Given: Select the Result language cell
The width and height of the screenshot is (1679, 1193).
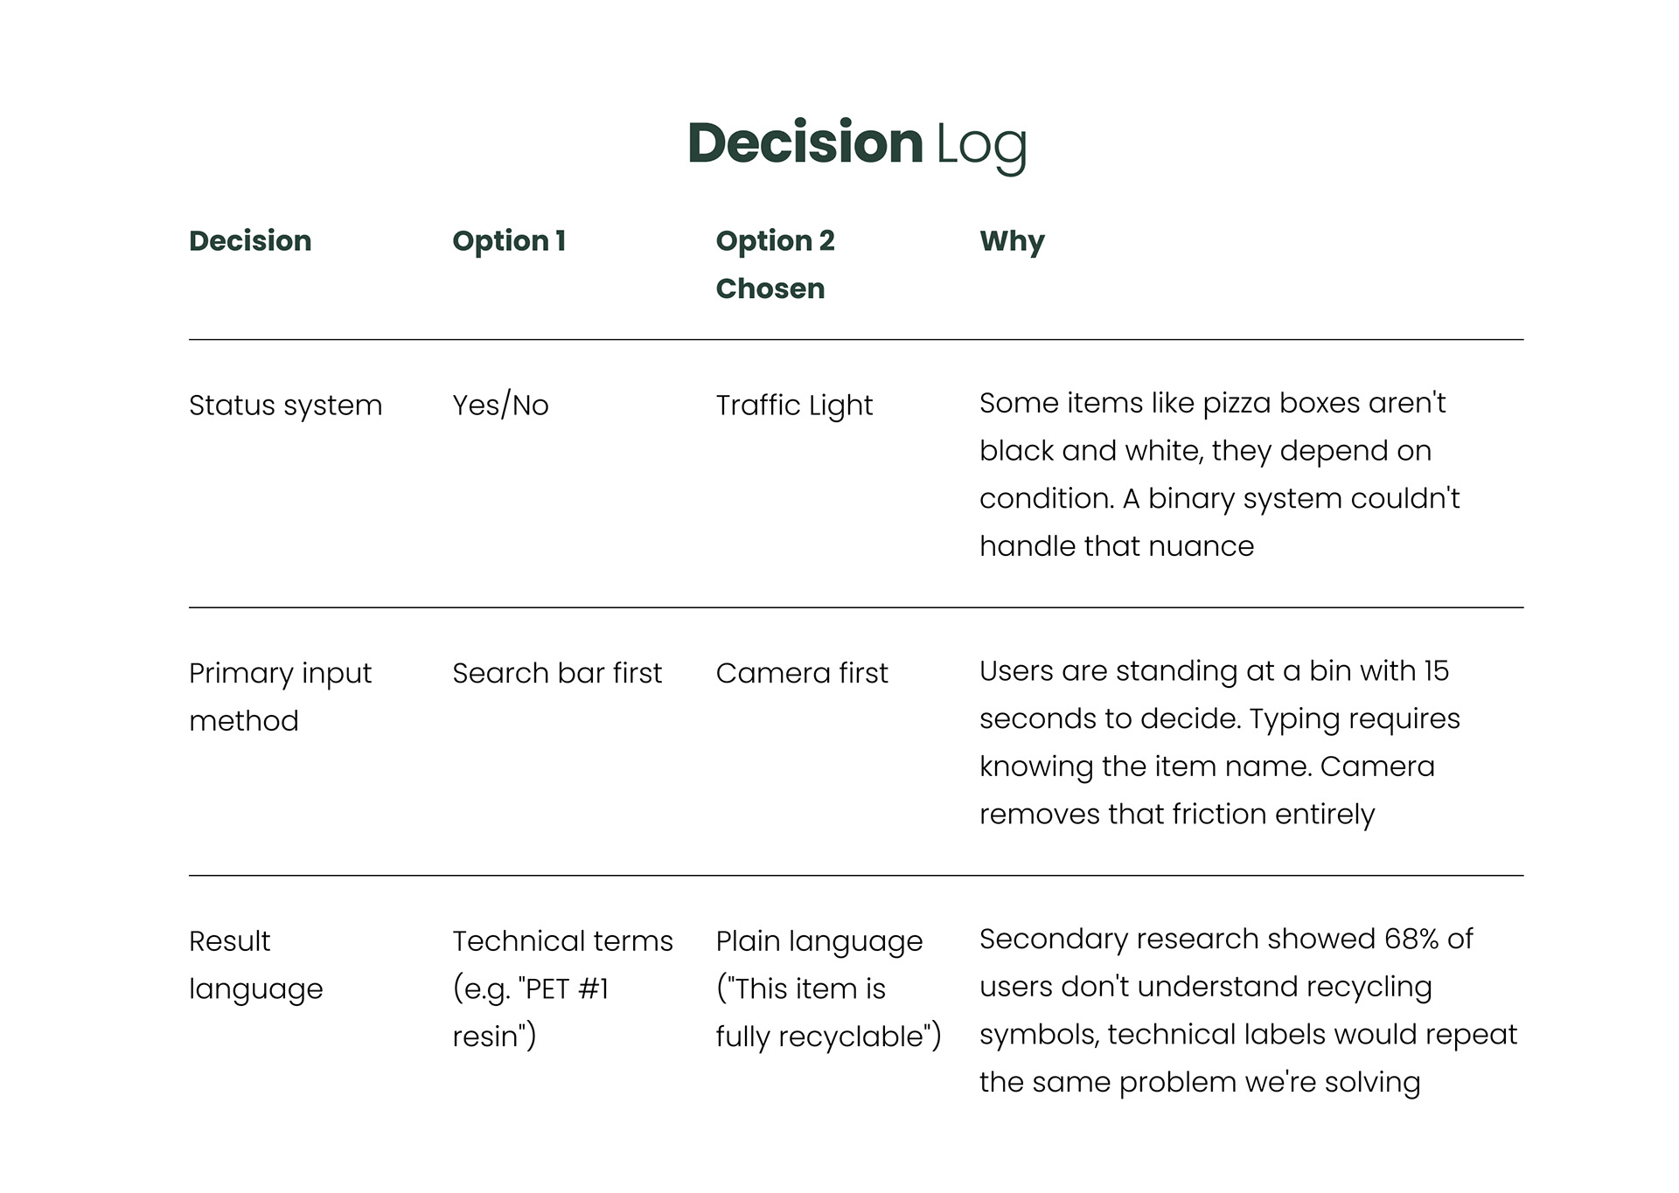Looking at the screenshot, I should click(255, 965).
